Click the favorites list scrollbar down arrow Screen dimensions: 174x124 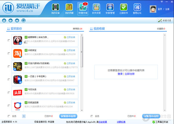165,110
